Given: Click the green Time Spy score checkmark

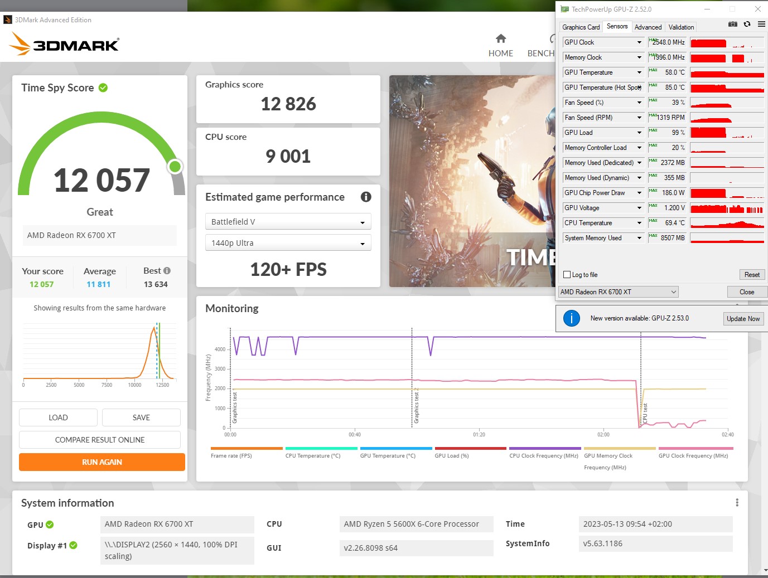Looking at the screenshot, I should [x=103, y=88].
